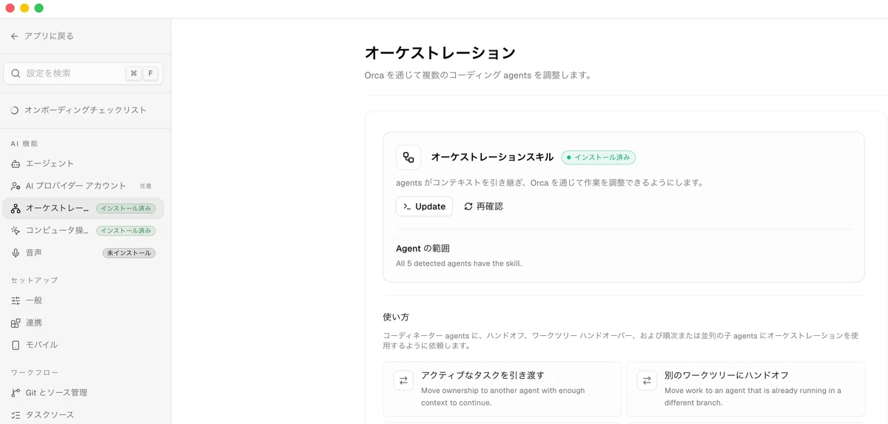Image resolution: width=888 pixels, height=424 pixels.
Task: Click the phone icon beside モバイル
Action: click(16, 345)
